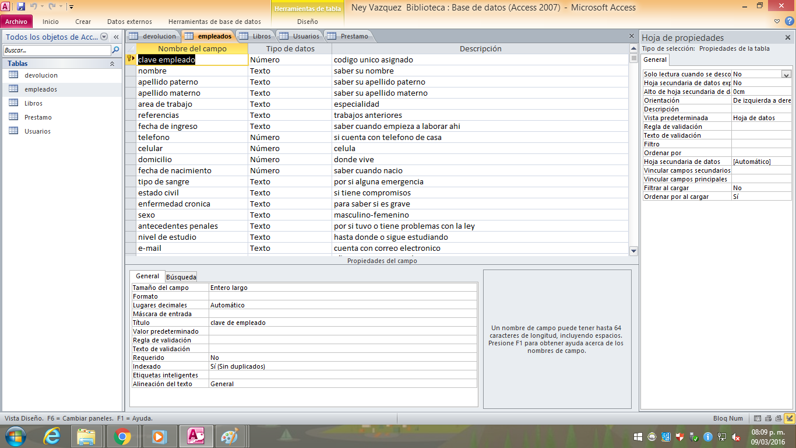
Task: Collapse the Tablas group in navigation pane
Action: [x=112, y=64]
